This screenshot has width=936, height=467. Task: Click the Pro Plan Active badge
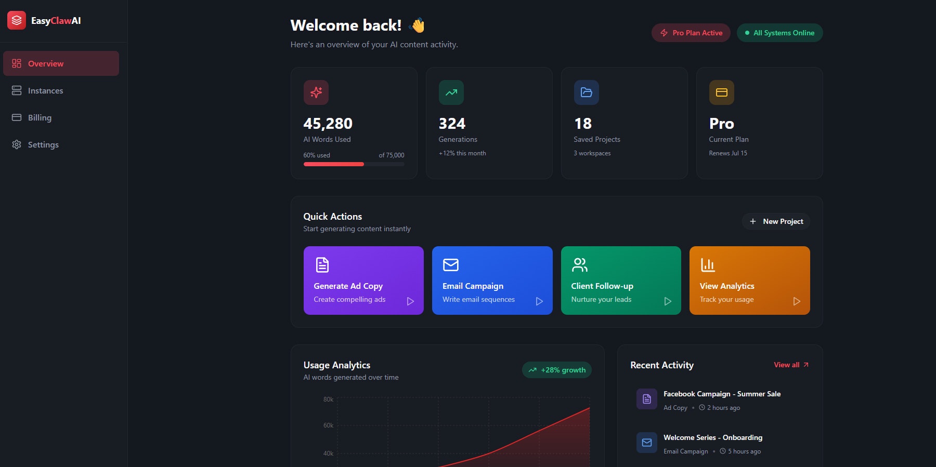(x=691, y=33)
